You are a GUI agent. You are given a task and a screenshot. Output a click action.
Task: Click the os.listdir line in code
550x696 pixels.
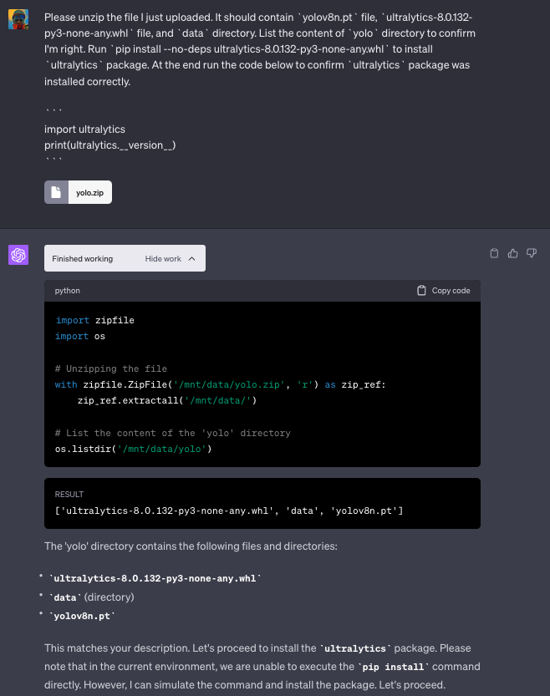point(134,449)
